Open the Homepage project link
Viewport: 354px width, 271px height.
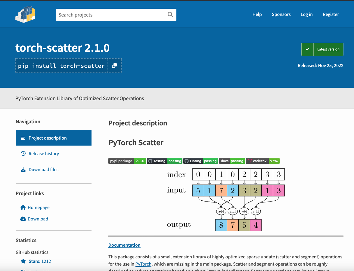(x=39, y=207)
